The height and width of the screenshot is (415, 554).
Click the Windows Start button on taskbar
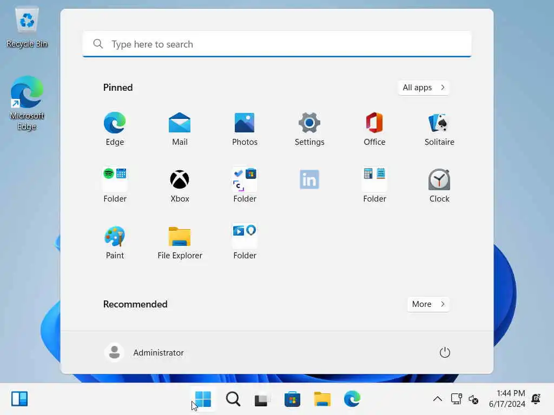coord(203,399)
